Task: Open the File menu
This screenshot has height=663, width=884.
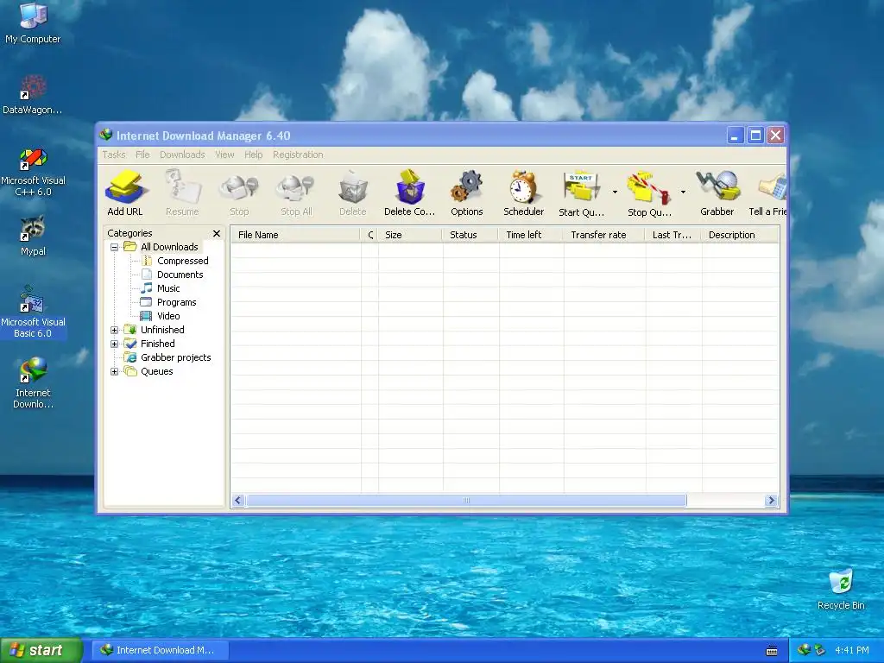Action: point(142,155)
